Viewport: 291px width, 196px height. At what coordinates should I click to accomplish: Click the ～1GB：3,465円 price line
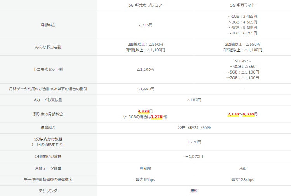coord(242,17)
